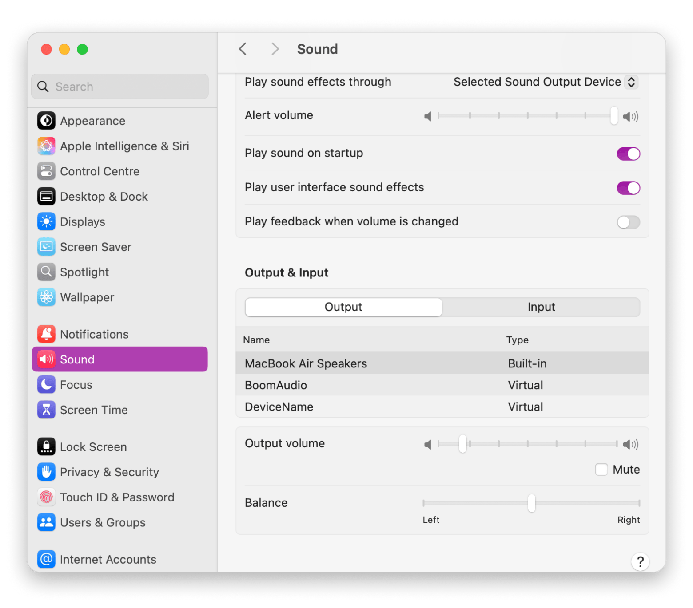The width and height of the screenshot is (693, 608).
Task: Turn off Play user interface sound effects
Action: (x=628, y=188)
